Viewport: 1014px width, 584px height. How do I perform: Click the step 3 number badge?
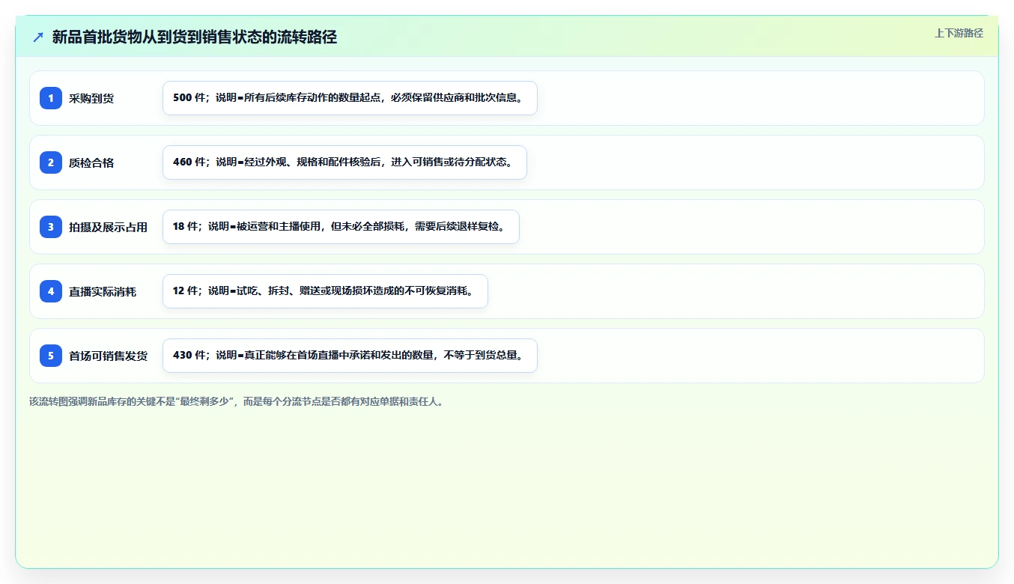(x=51, y=227)
